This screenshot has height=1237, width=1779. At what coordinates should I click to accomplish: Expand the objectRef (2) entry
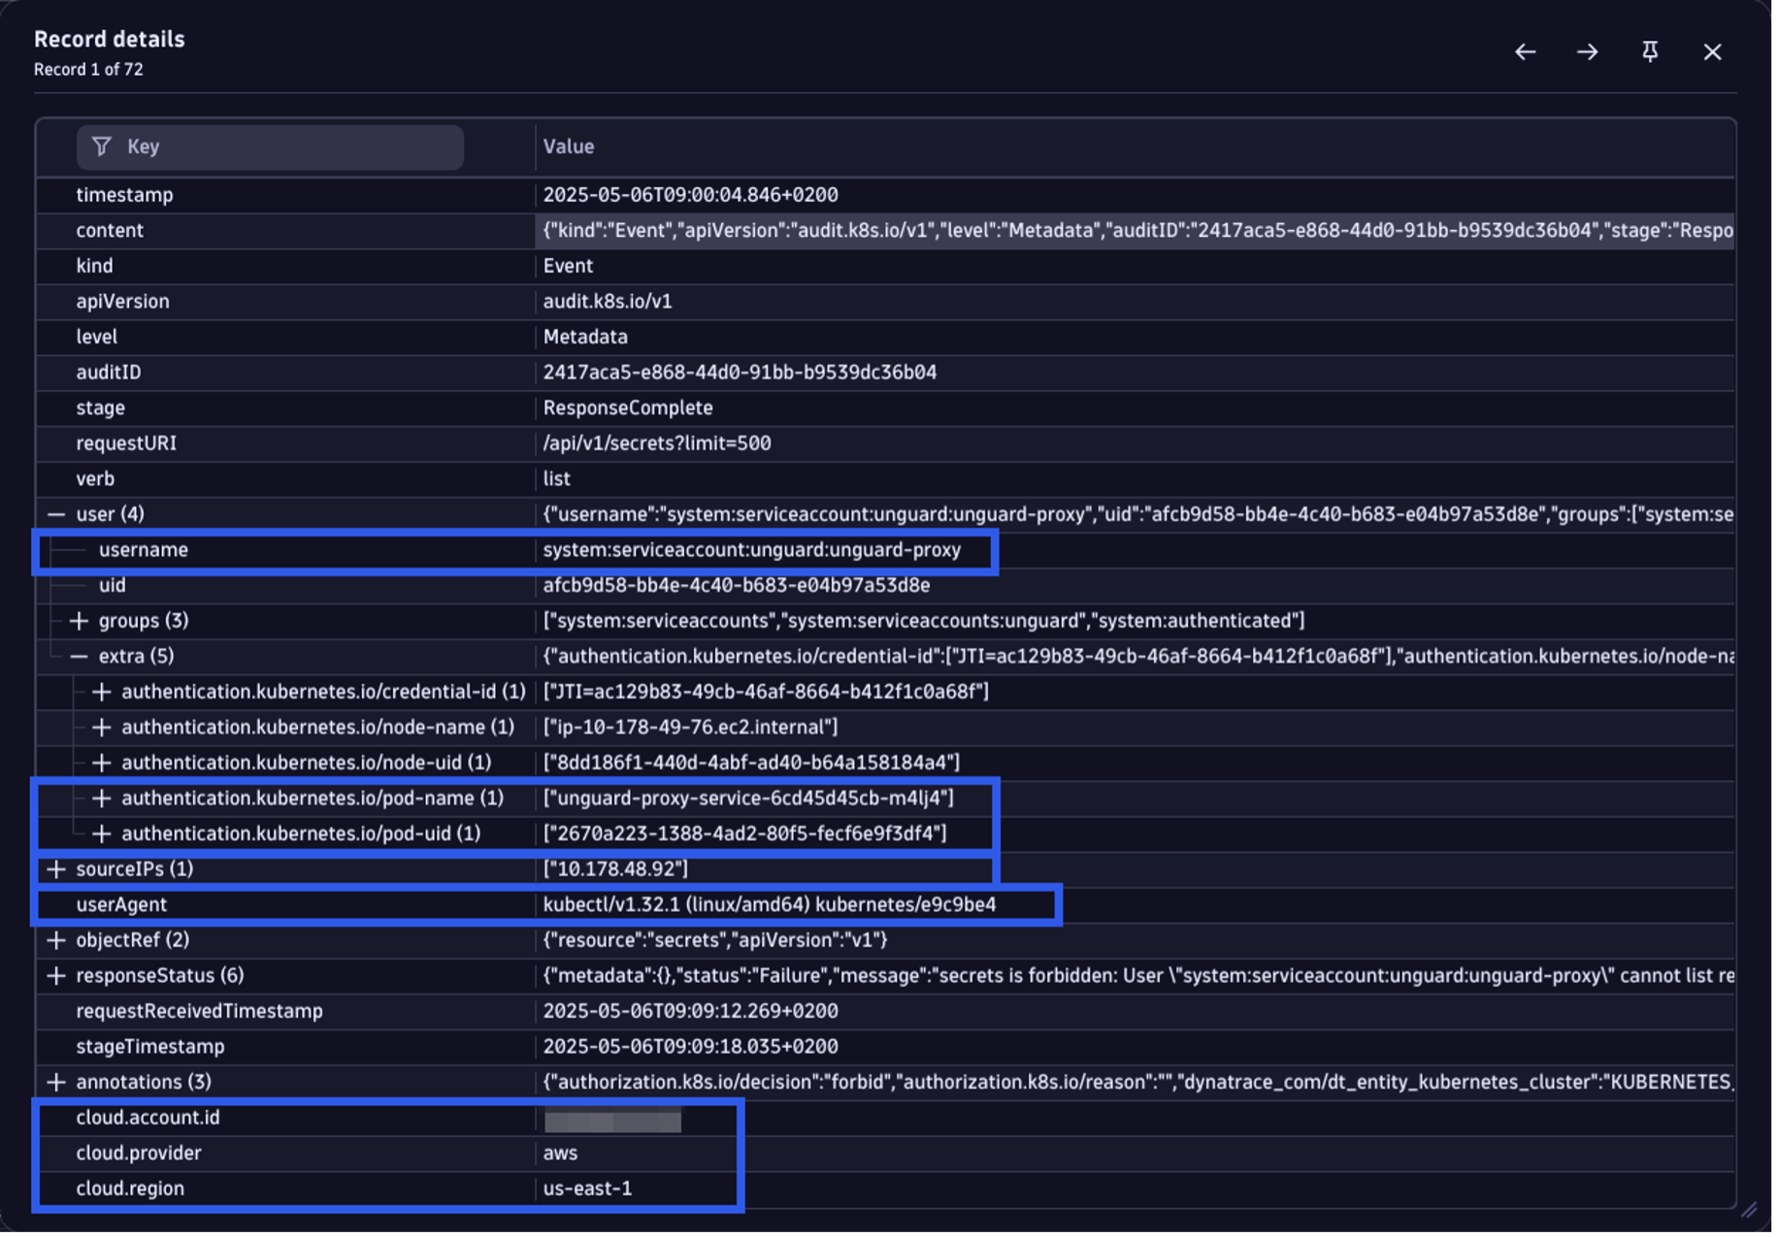[x=55, y=939]
